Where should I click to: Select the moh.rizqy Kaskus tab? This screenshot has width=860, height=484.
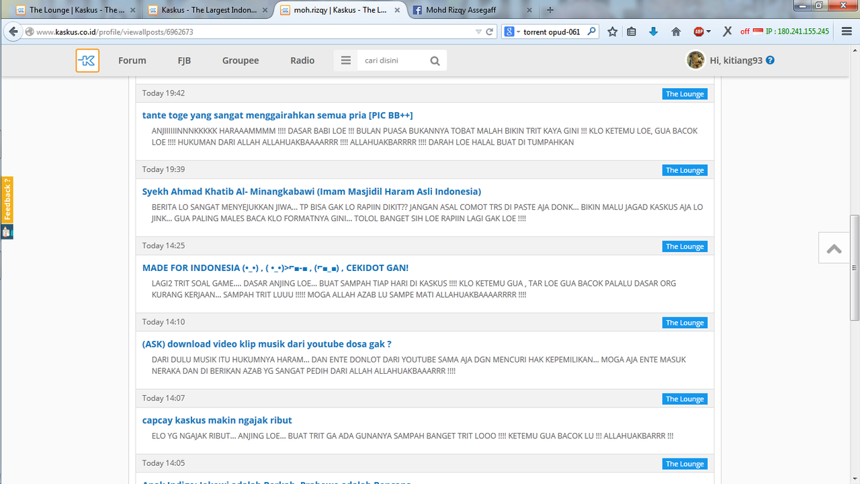[341, 10]
